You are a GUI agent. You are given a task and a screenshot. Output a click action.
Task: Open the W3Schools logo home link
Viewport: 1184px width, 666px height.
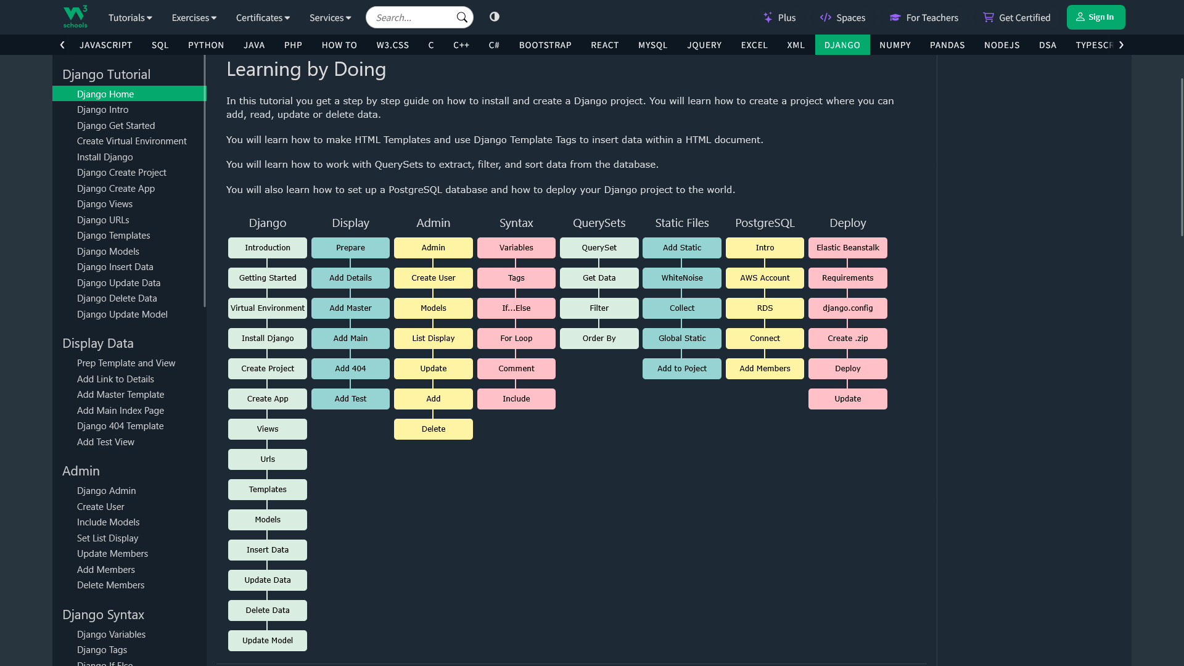coord(75,17)
